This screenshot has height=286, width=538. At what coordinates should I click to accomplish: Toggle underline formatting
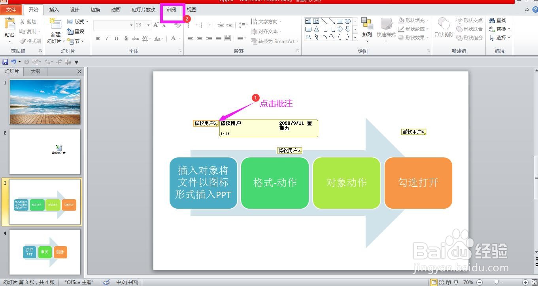[115, 38]
